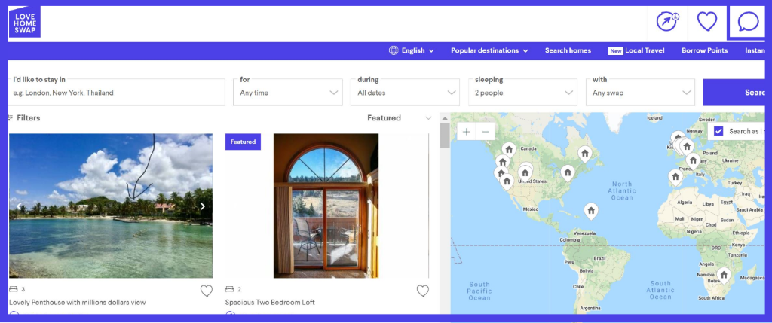
Task: Click the home marker over Spain
Action: point(675,177)
